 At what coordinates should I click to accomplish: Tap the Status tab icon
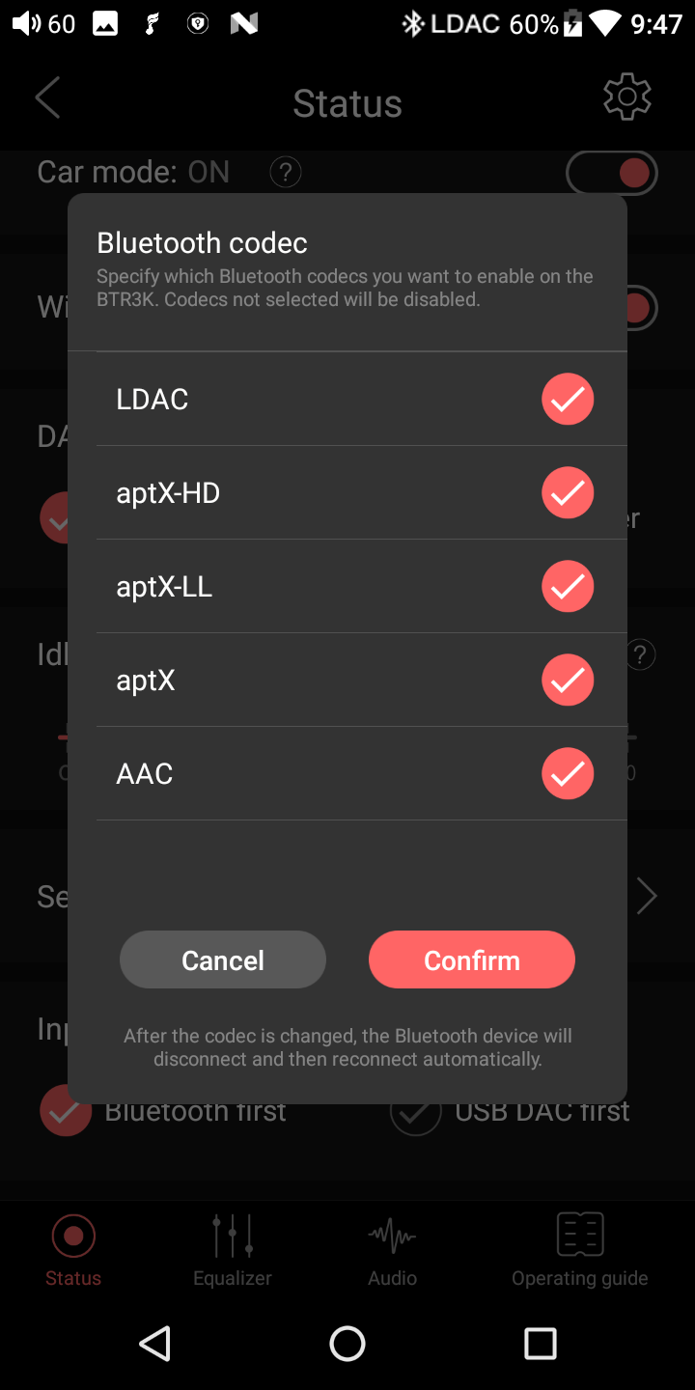click(x=73, y=1235)
